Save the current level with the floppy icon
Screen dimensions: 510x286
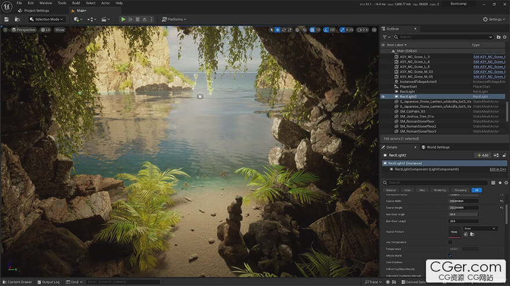click(6, 20)
